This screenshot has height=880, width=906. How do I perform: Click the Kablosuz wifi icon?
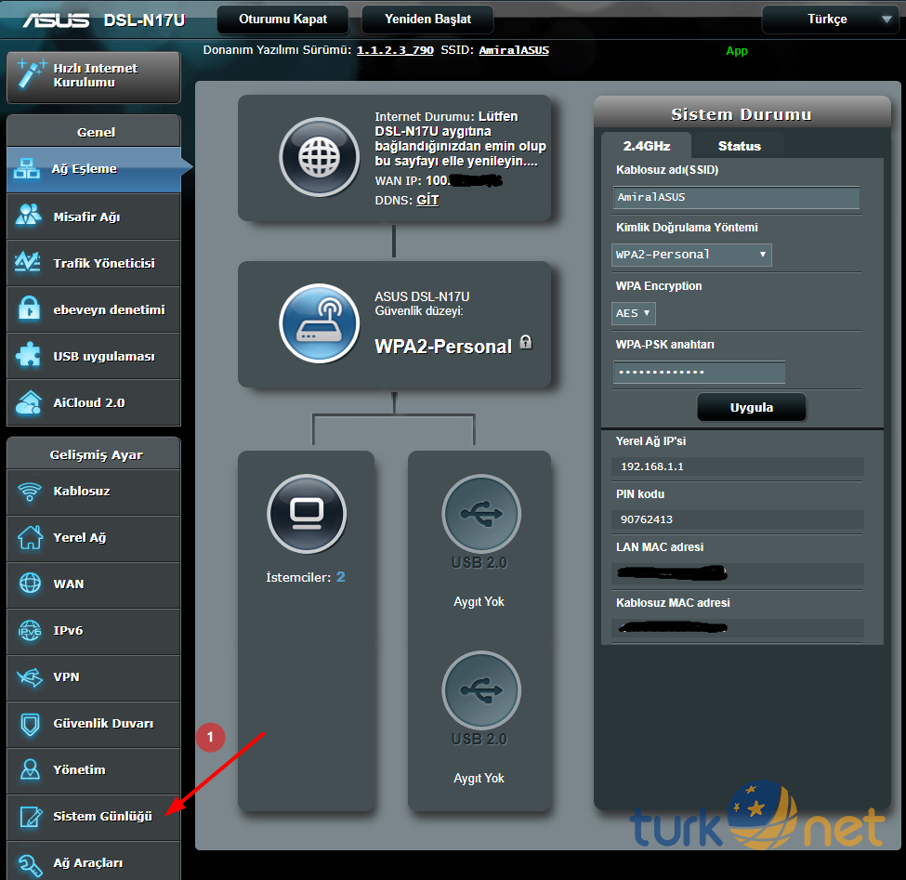[30, 492]
